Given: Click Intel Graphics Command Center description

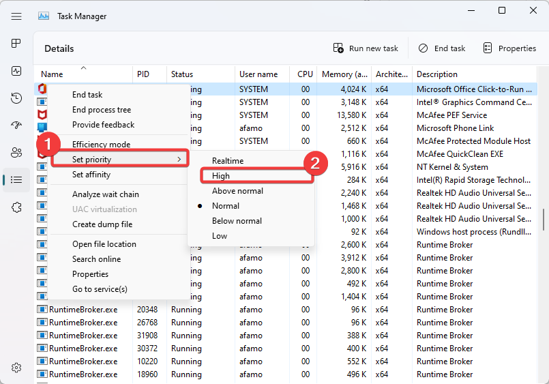Looking at the screenshot, I should 474,102.
